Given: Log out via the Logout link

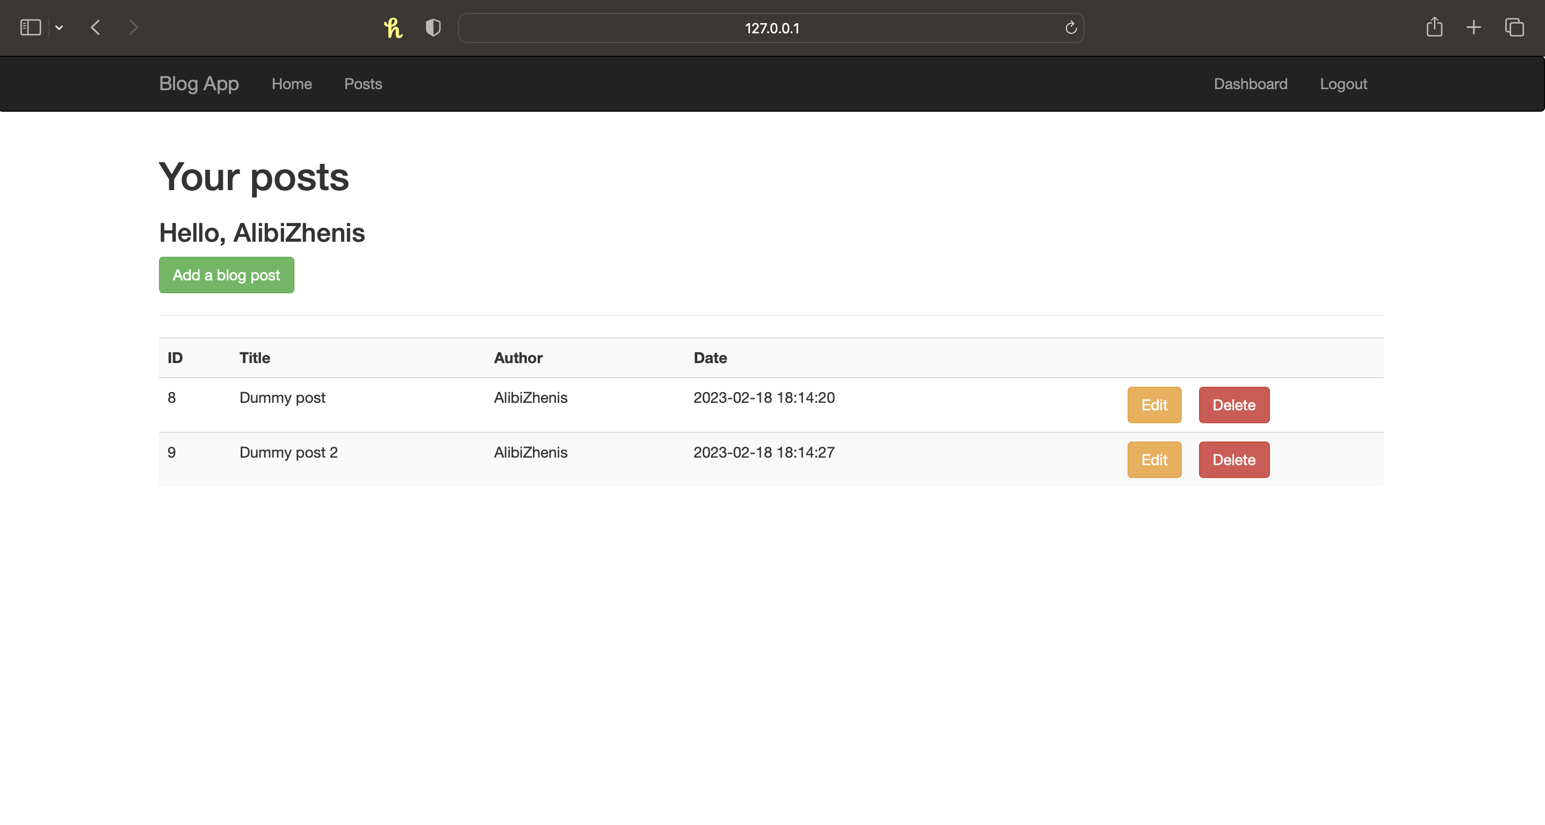Looking at the screenshot, I should 1344,84.
